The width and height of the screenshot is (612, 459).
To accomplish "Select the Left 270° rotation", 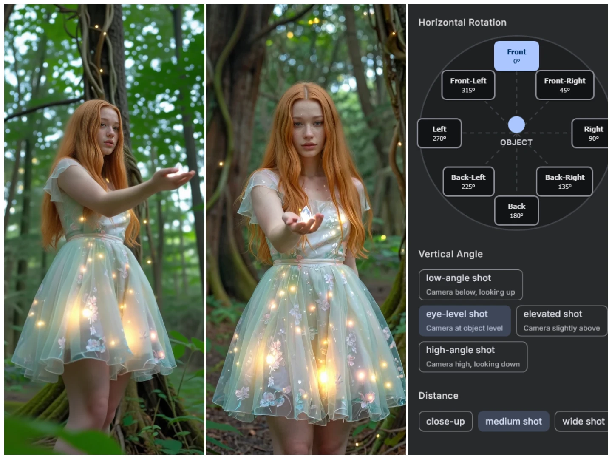I will coord(439,133).
